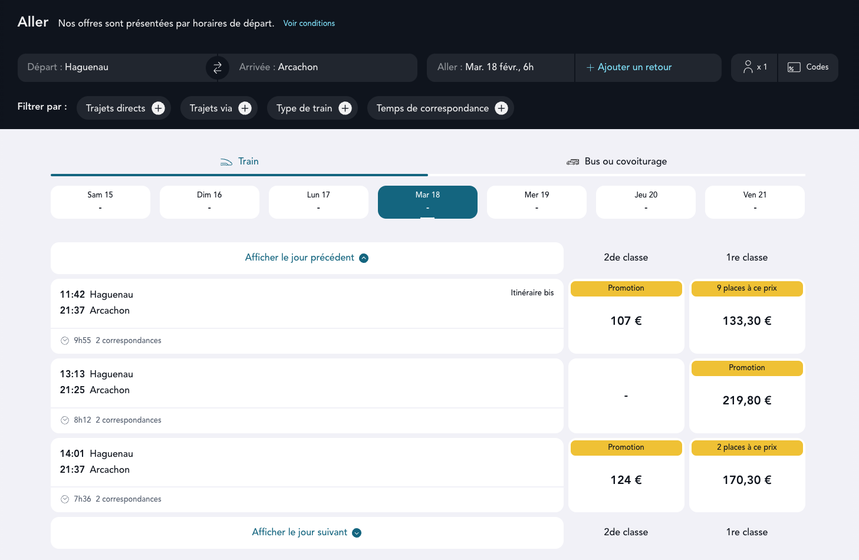Image resolution: width=859 pixels, height=560 pixels.
Task: Select date Ven 21
Action: (755, 202)
